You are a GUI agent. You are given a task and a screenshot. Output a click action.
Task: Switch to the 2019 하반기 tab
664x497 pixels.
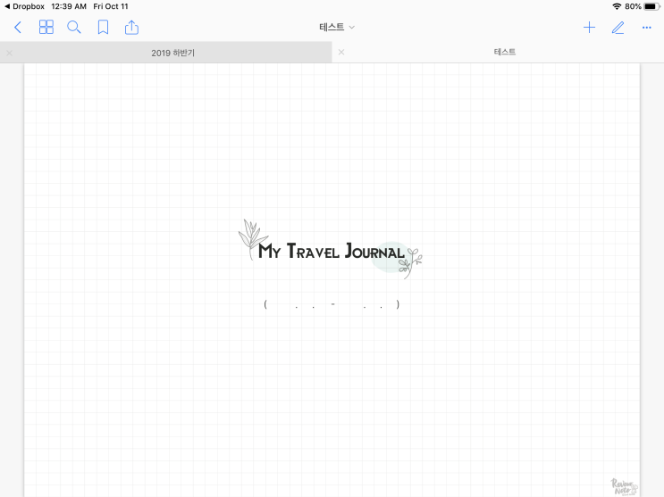(x=172, y=53)
